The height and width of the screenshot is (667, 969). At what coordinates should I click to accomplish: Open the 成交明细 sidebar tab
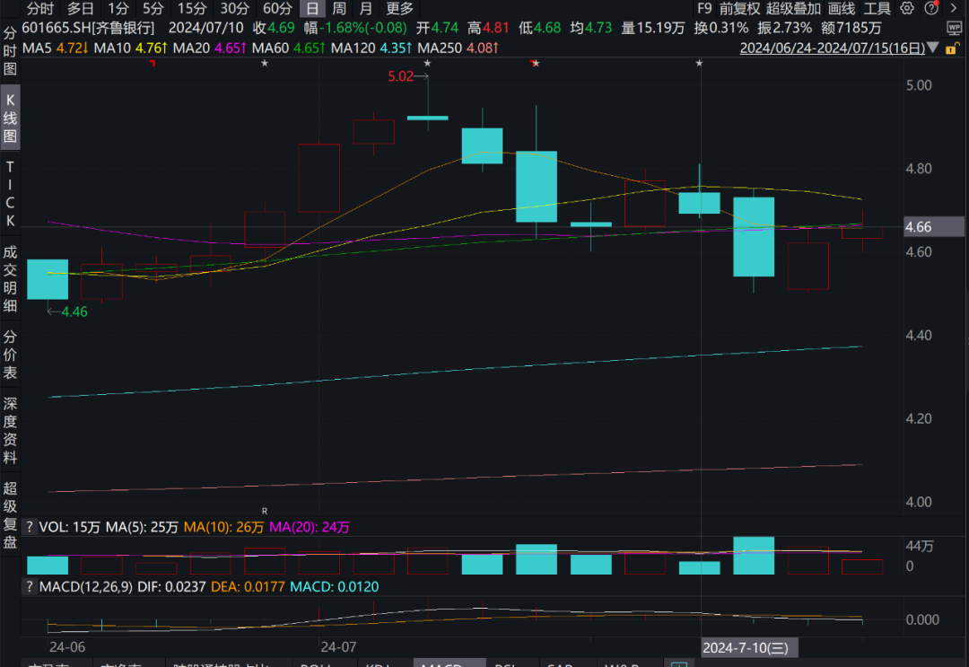pos(11,276)
